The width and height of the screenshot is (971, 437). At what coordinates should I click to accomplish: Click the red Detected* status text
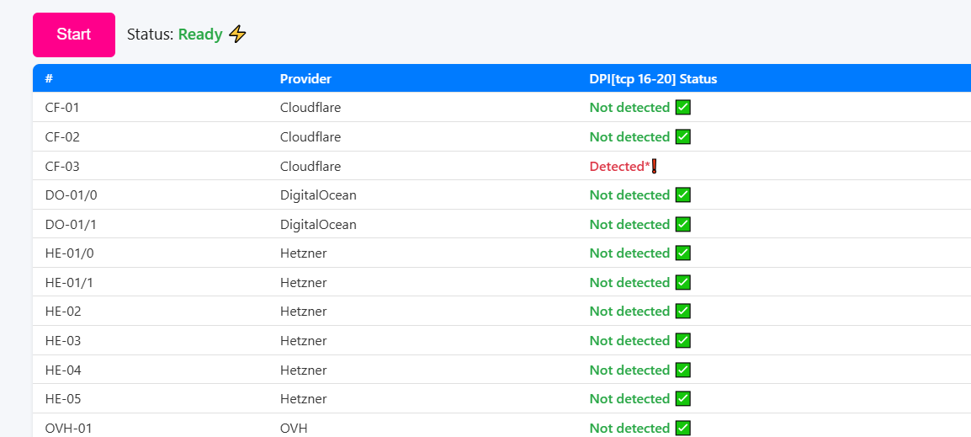point(619,166)
